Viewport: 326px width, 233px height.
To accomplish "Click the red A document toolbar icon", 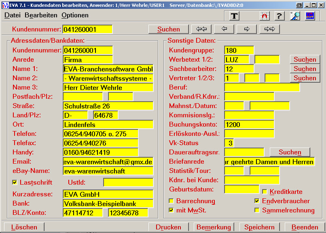I will coord(265,16).
